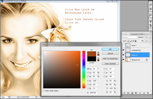The height and width of the screenshot is (99, 153).
Task: Open the Layers panel options menu
Action: click(151, 35)
